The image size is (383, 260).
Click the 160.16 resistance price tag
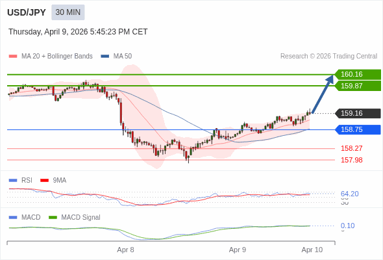pyautogui.click(x=358, y=74)
